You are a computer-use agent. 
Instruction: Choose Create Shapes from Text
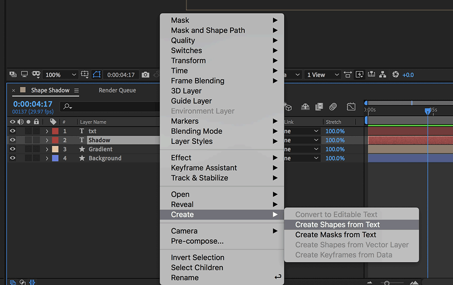click(337, 225)
